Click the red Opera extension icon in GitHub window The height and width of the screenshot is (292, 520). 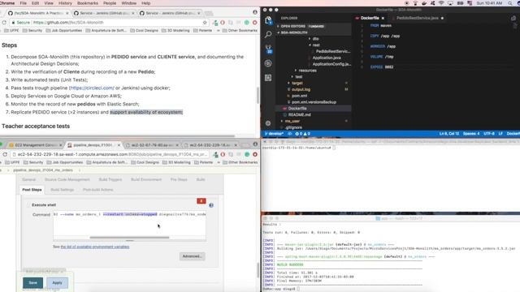click(x=223, y=23)
